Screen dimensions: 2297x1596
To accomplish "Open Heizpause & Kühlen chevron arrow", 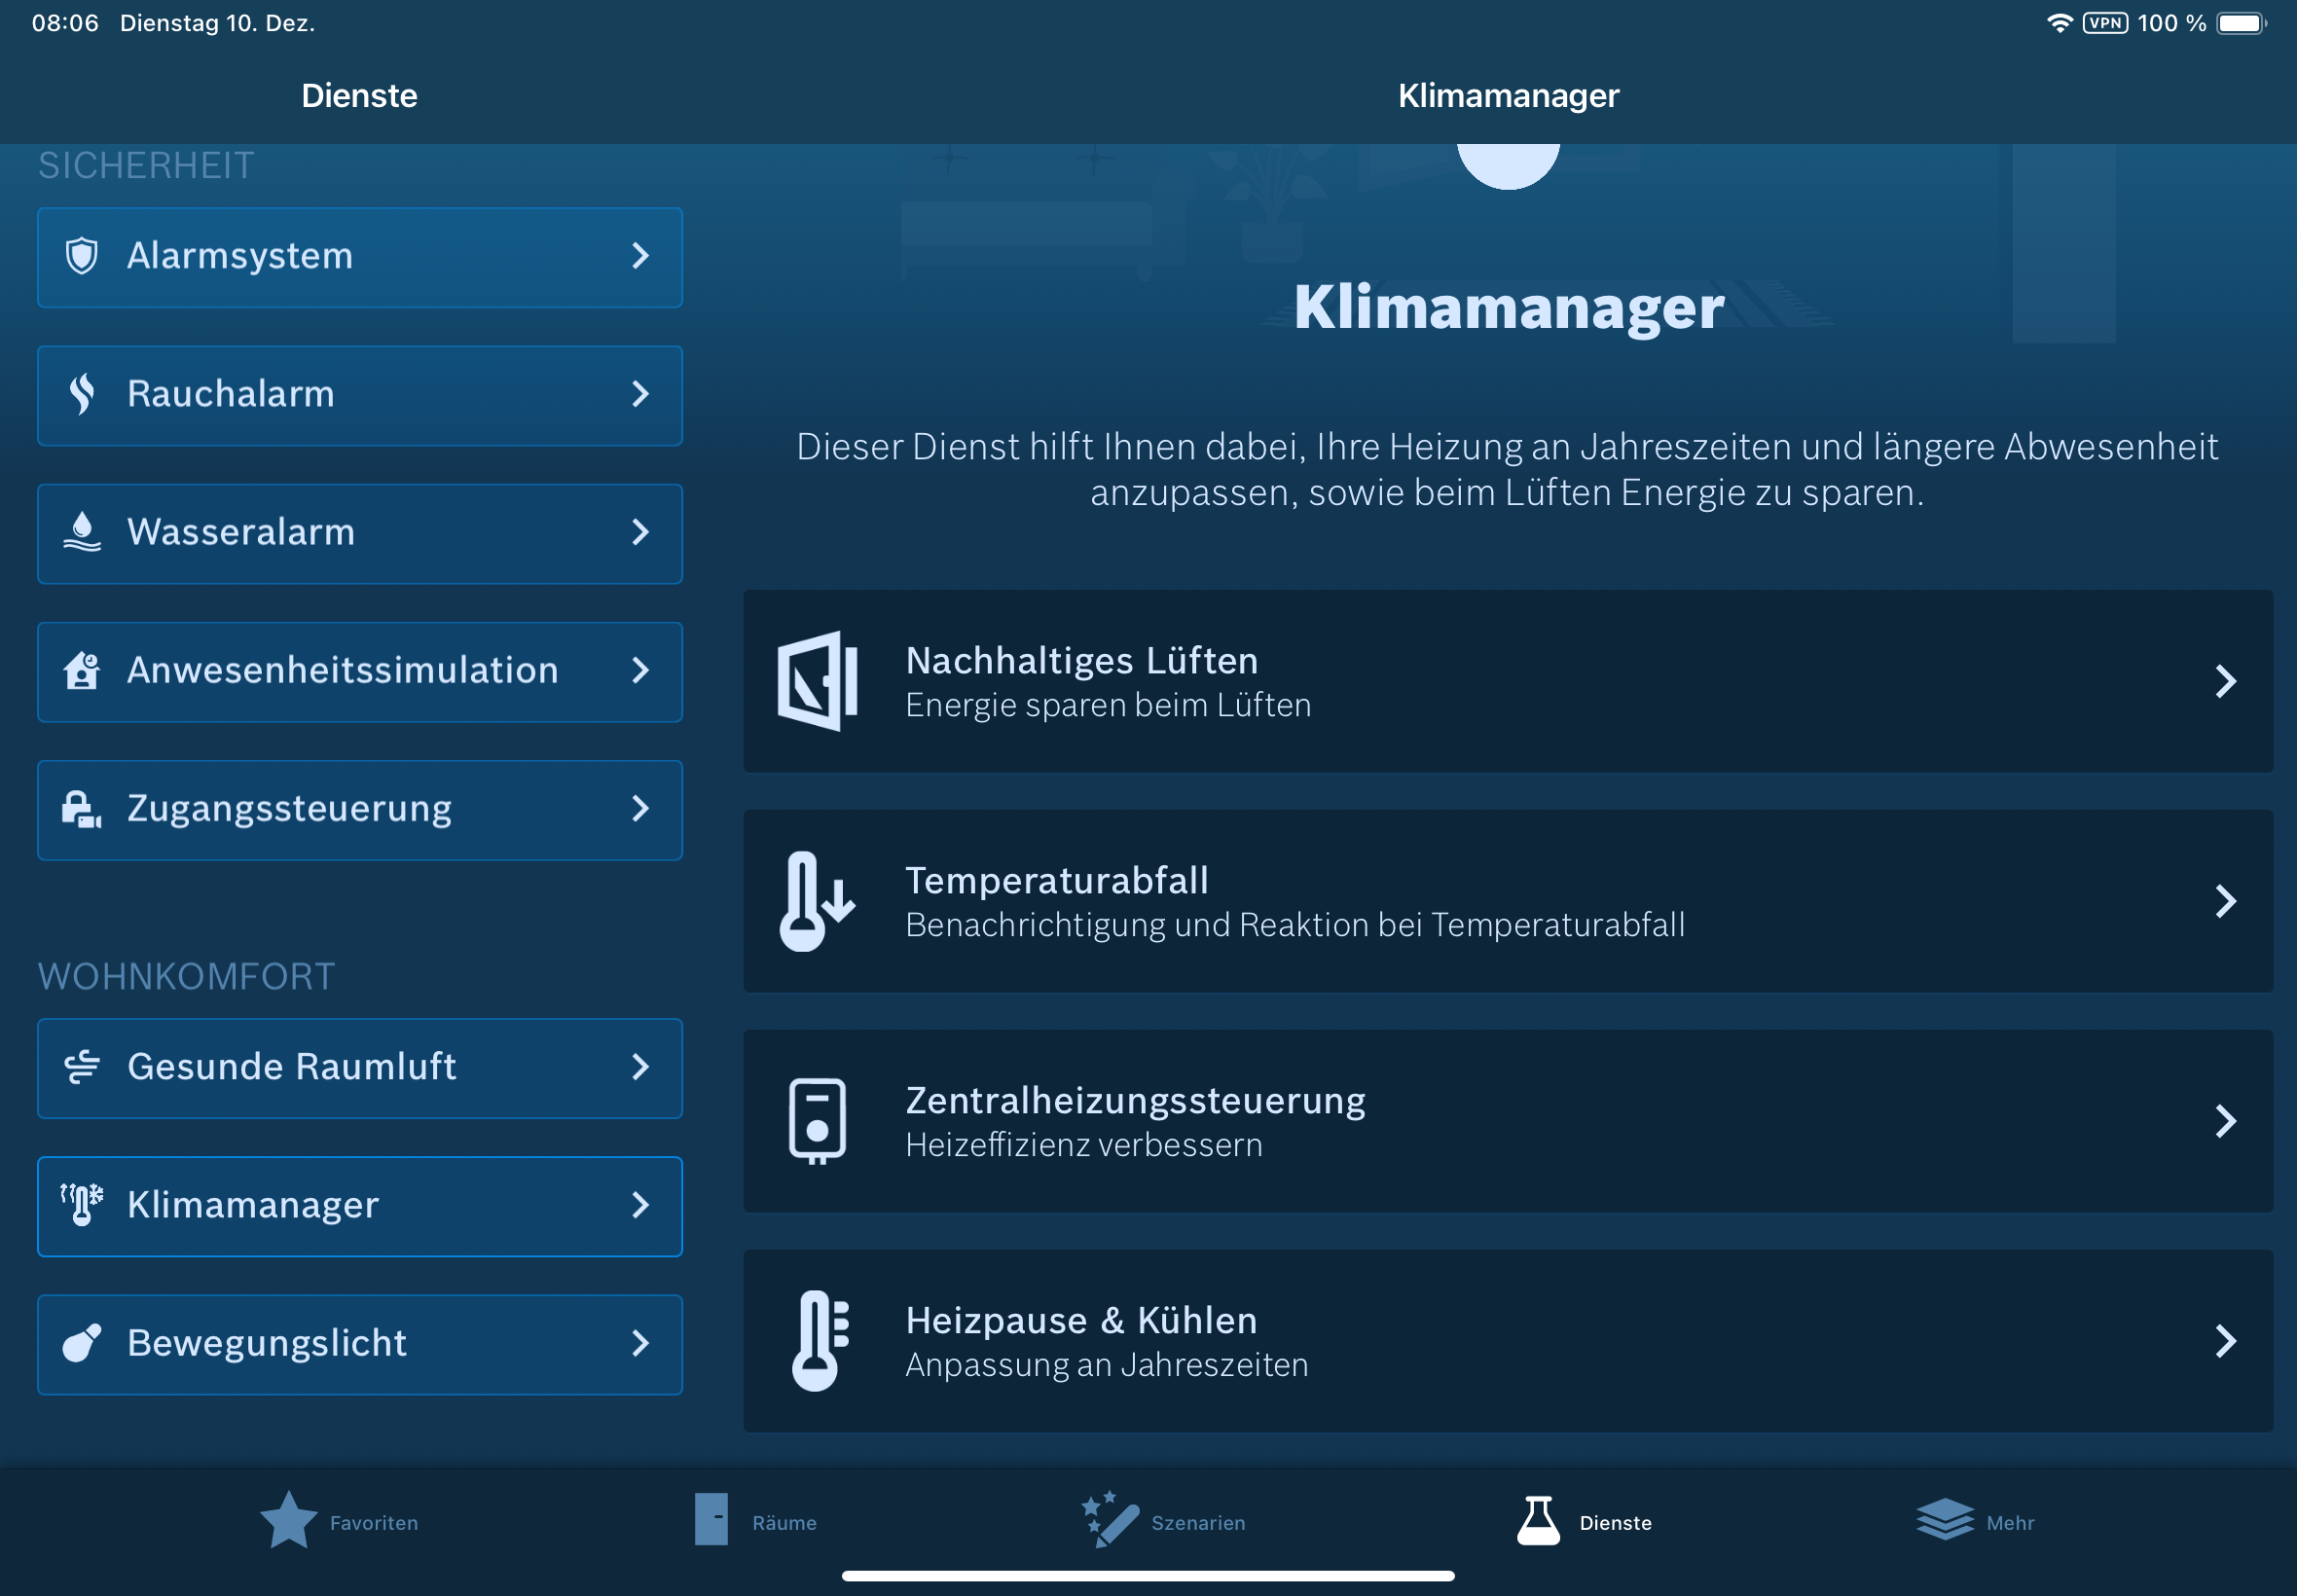I will pos(2224,1341).
